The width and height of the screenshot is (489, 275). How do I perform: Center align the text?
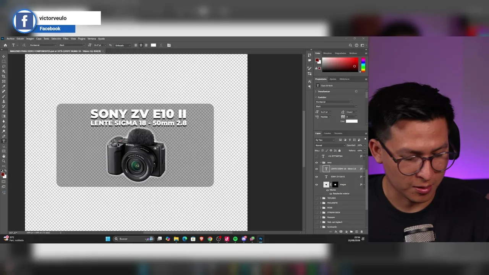coord(141,45)
